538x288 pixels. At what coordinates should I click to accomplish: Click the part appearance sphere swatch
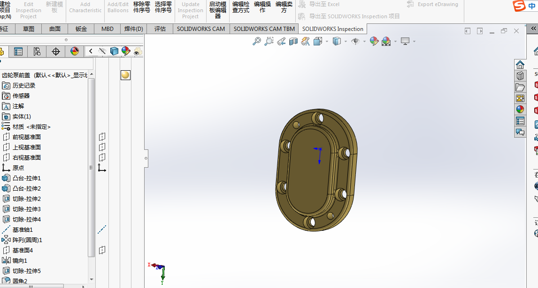pos(125,75)
